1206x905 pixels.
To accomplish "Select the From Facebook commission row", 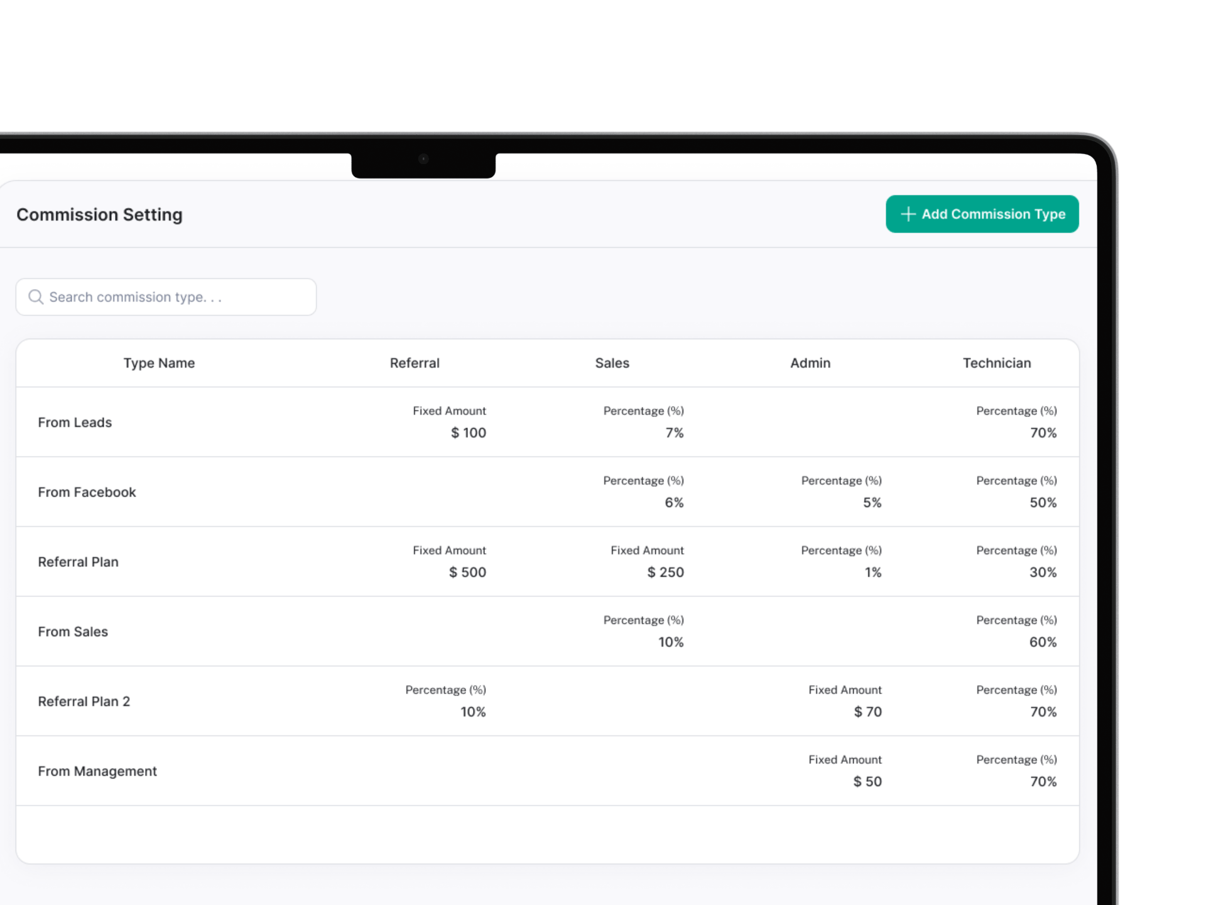I will [x=87, y=492].
